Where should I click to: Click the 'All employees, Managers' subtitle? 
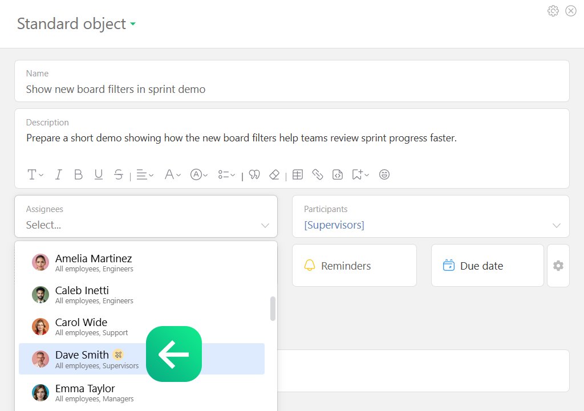coord(94,399)
